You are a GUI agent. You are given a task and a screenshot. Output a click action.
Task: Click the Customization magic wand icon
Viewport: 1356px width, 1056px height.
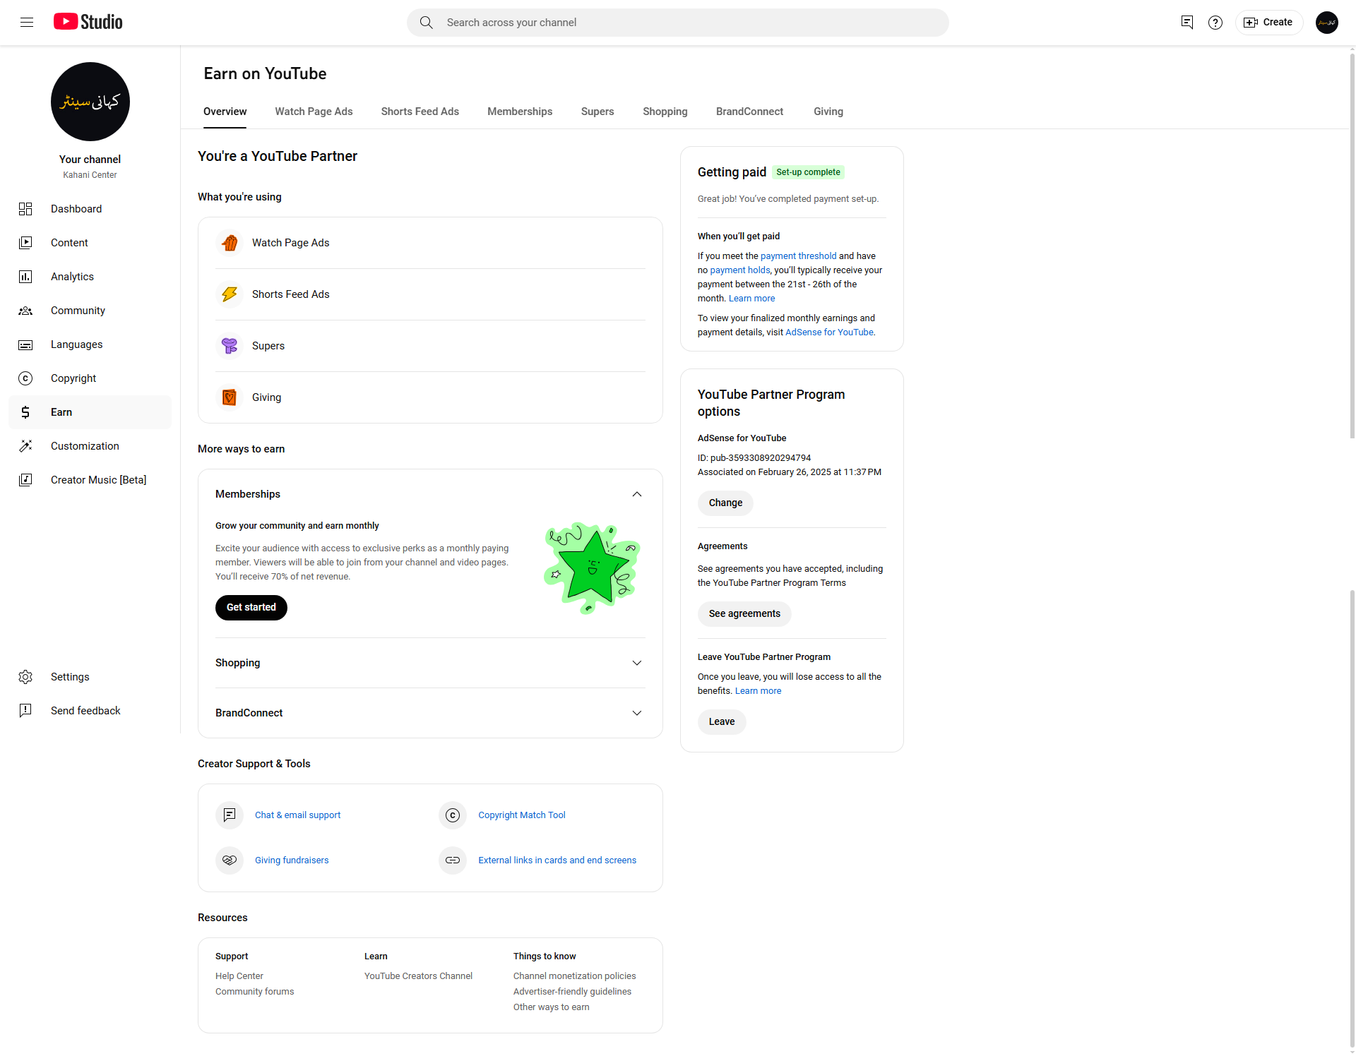[x=25, y=446]
